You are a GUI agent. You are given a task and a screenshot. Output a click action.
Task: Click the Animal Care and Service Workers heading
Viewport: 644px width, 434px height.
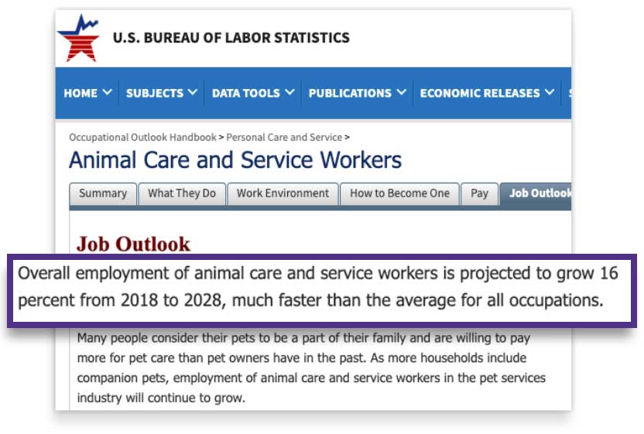pos(235,160)
